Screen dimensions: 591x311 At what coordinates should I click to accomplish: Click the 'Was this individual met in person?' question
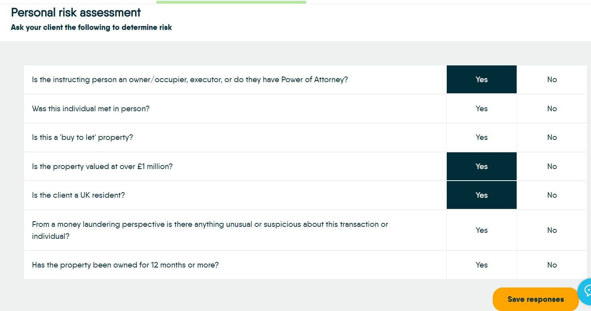coord(91,108)
